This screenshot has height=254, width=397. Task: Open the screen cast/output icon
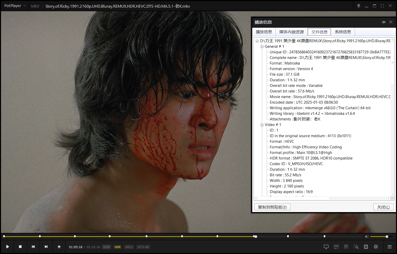pos(326,247)
